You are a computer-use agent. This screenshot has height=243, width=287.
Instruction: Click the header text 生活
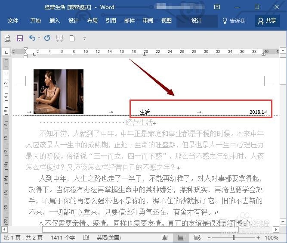pos(145,112)
